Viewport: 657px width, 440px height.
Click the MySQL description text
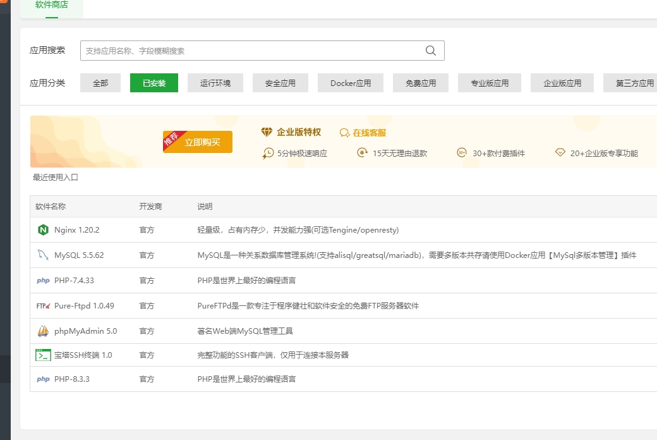coord(417,255)
